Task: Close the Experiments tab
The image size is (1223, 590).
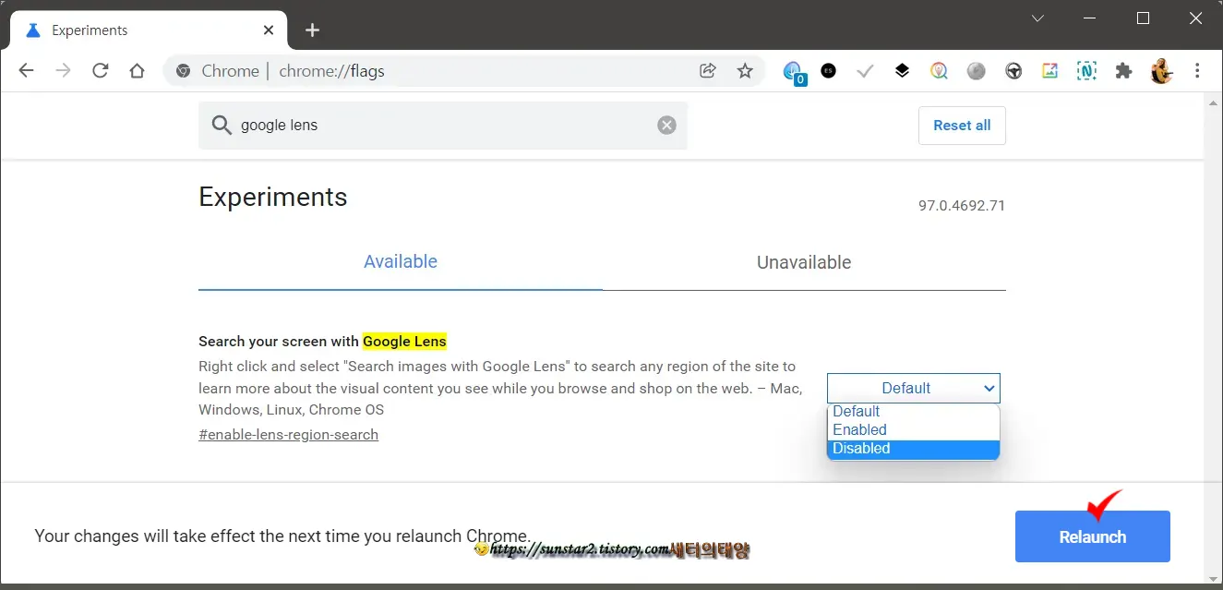Action: pos(269,30)
